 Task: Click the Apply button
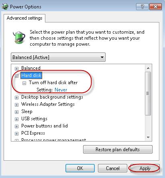pyautogui.click(x=145, y=168)
